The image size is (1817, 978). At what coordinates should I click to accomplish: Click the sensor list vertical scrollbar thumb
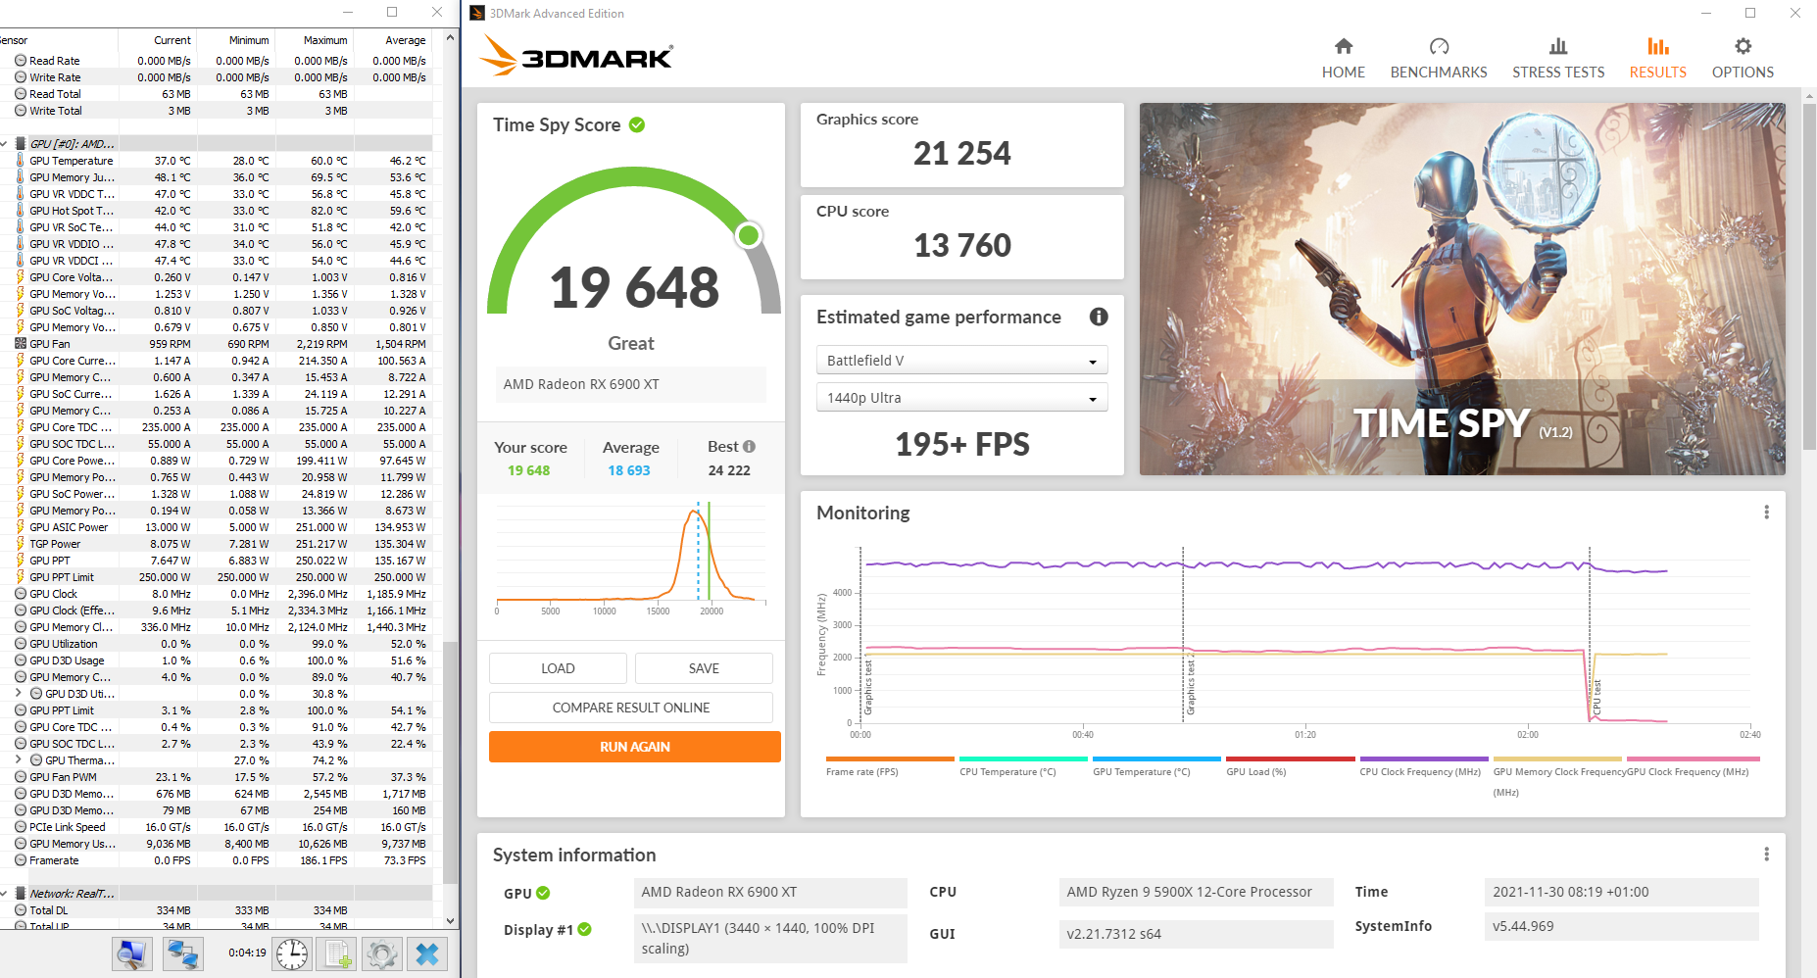tap(450, 762)
